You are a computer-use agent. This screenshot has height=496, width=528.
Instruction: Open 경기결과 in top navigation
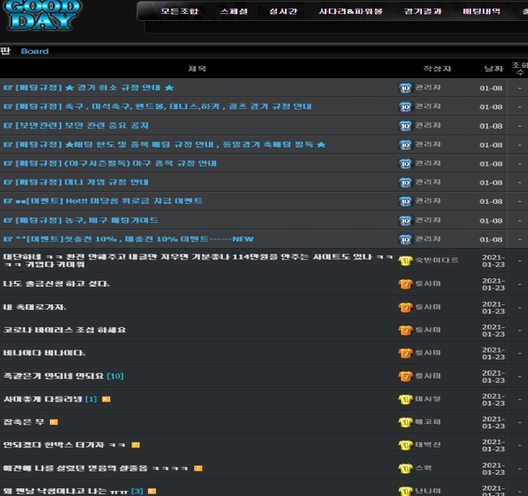pyautogui.click(x=423, y=11)
